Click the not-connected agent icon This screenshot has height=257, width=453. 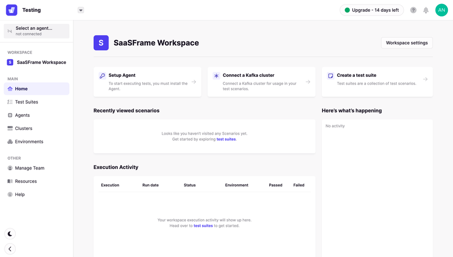point(10,31)
